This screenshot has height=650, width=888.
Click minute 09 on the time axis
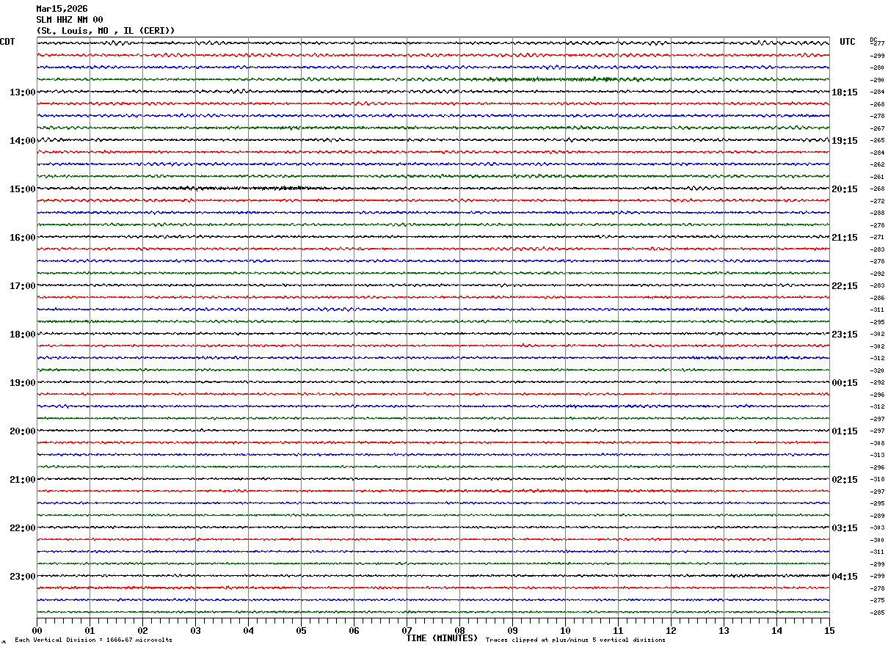point(512,631)
